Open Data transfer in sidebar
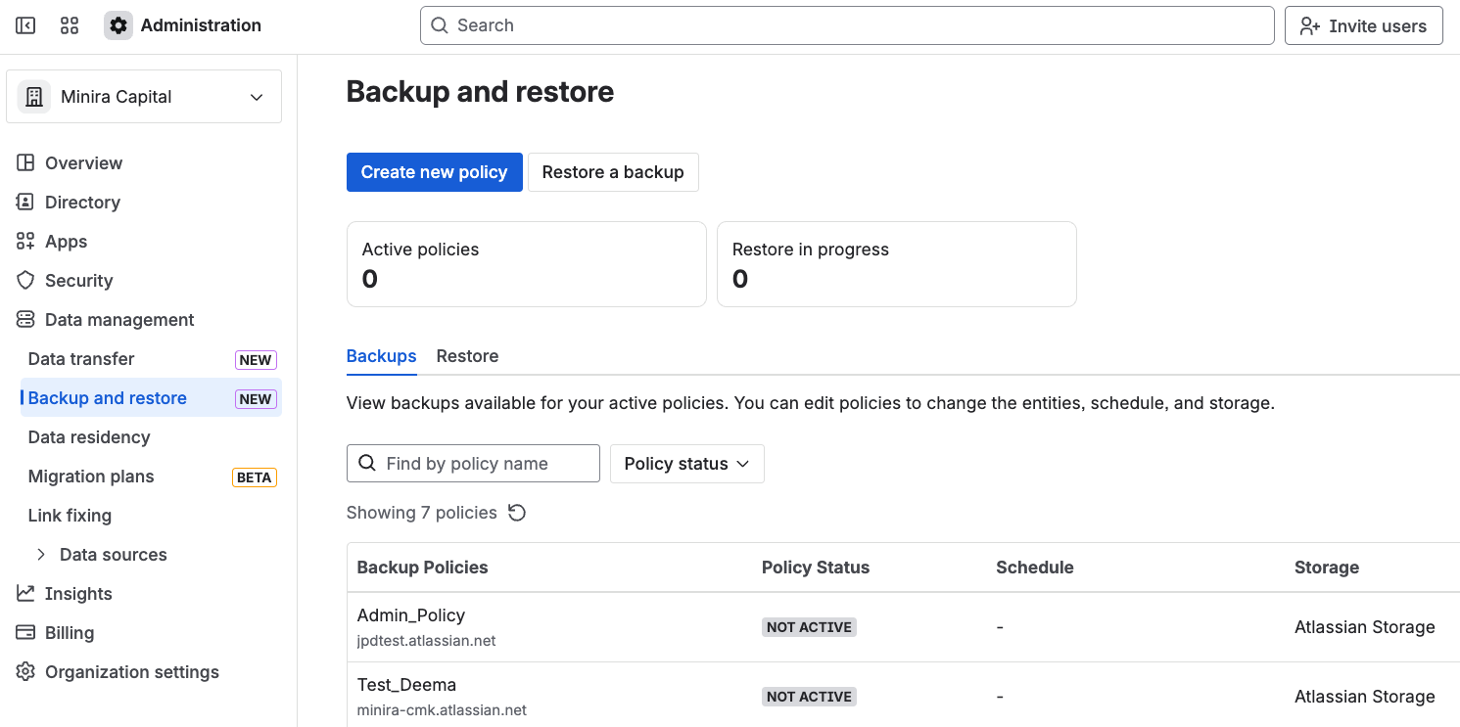1460x727 pixels. (151, 359)
